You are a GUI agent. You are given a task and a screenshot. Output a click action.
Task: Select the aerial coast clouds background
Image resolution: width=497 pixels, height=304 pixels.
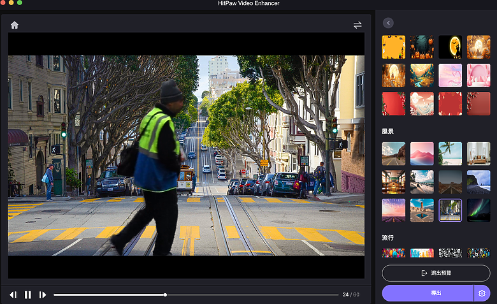[x=422, y=182]
